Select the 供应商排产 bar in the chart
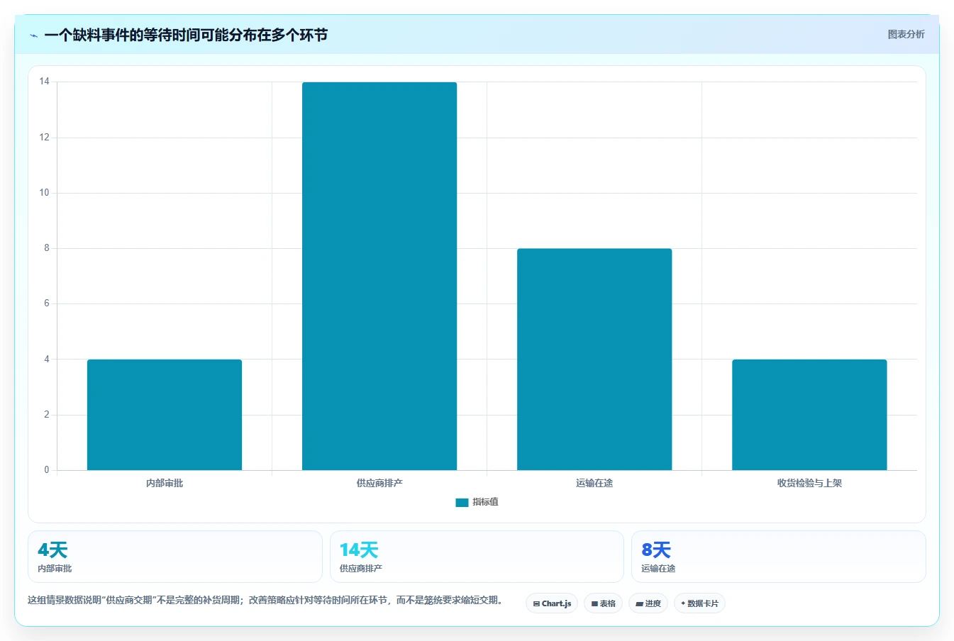Screen dimensions: 954x641 379,276
